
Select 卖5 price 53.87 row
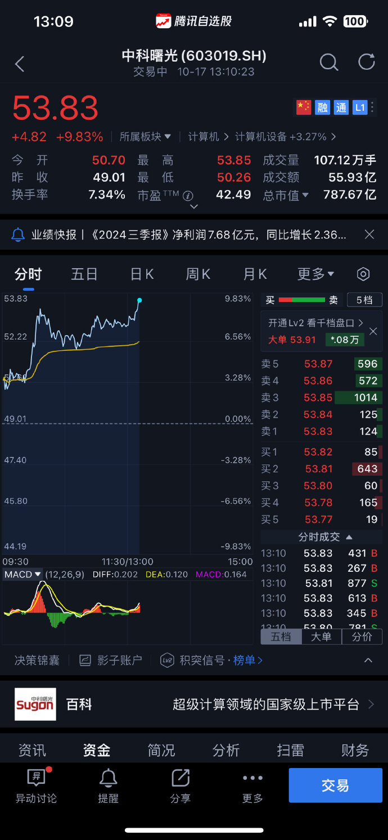tap(322, 364)
